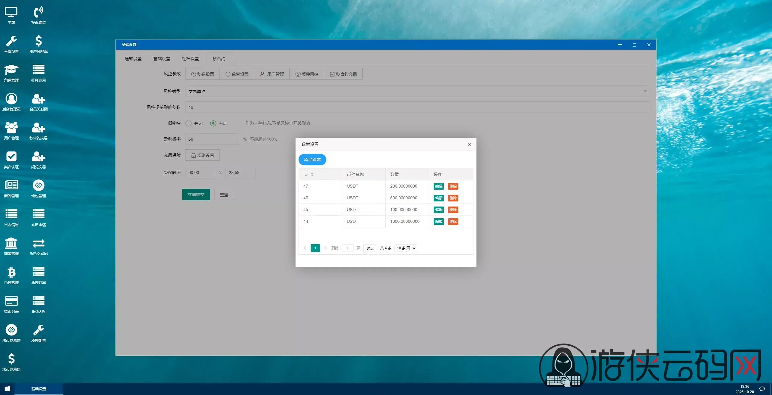The image size is (772, 395).
Task: Sort the table by ID column
Action: pos(312,174)
